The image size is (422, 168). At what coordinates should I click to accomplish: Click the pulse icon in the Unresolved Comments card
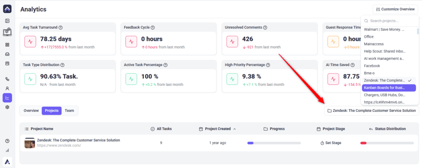232,42
